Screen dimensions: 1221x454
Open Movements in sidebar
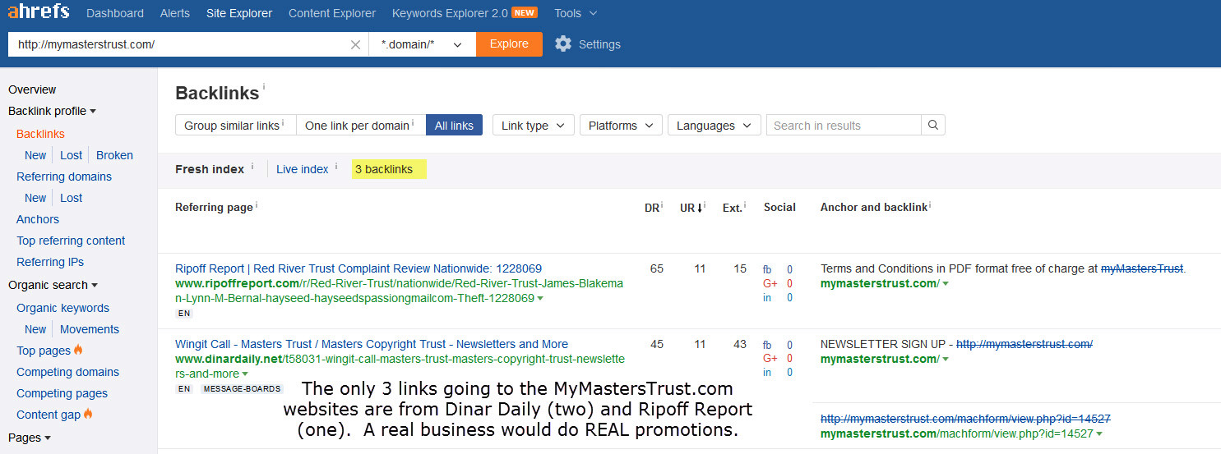point(90,329)
